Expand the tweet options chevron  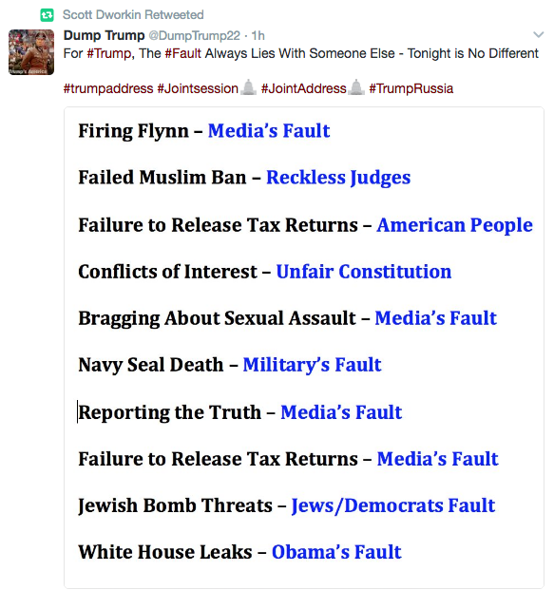click(x=539, y=35)
